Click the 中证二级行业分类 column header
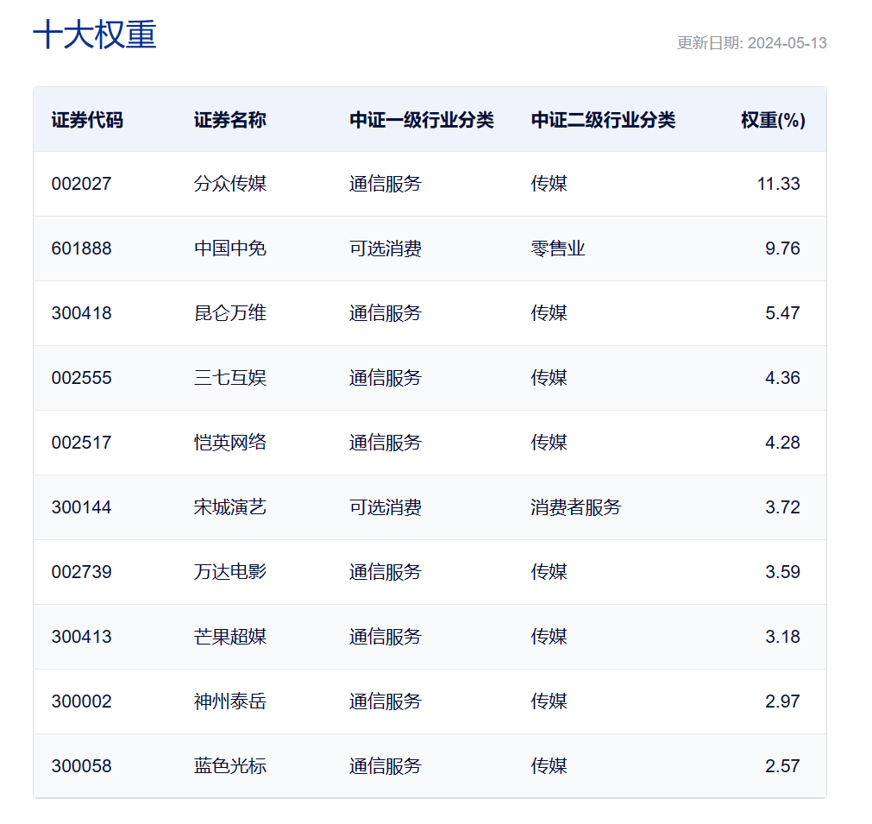Image resolution: width=872 pixels, height=824 pixels. 603,120
